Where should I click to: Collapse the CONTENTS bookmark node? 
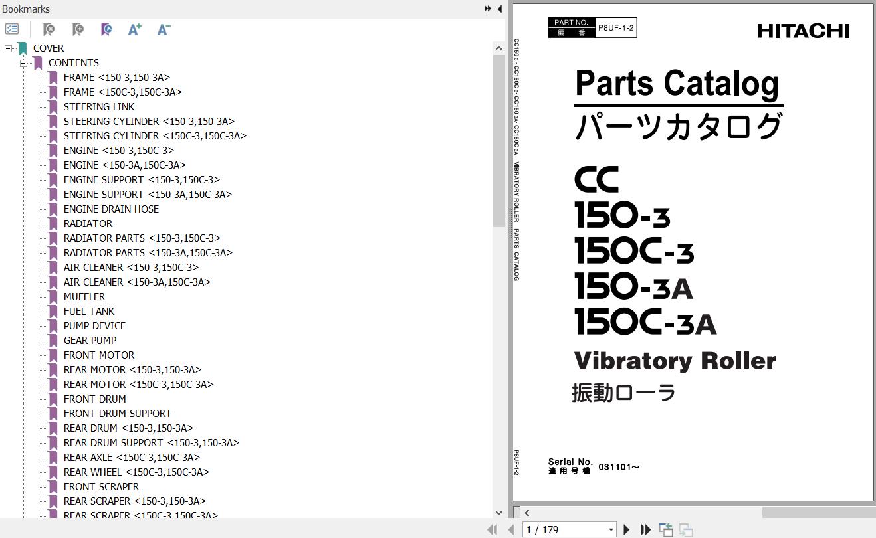[x=23, y=63]
